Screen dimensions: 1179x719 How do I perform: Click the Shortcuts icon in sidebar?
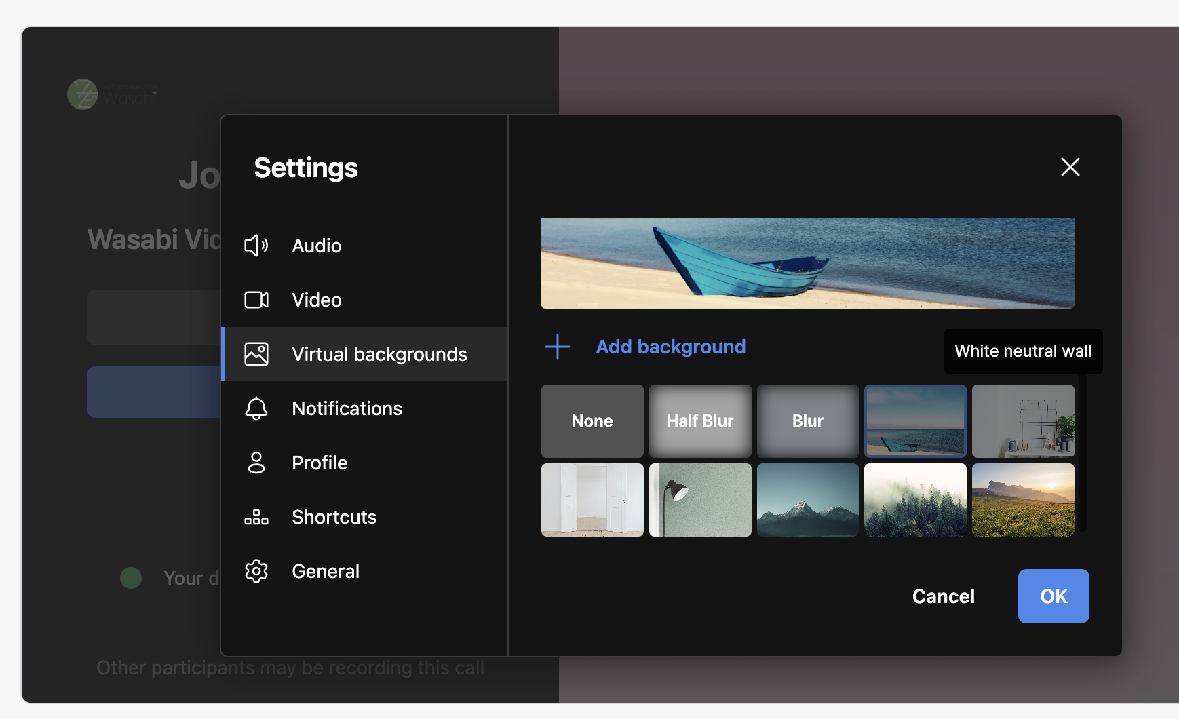click(x=256, y=517)
